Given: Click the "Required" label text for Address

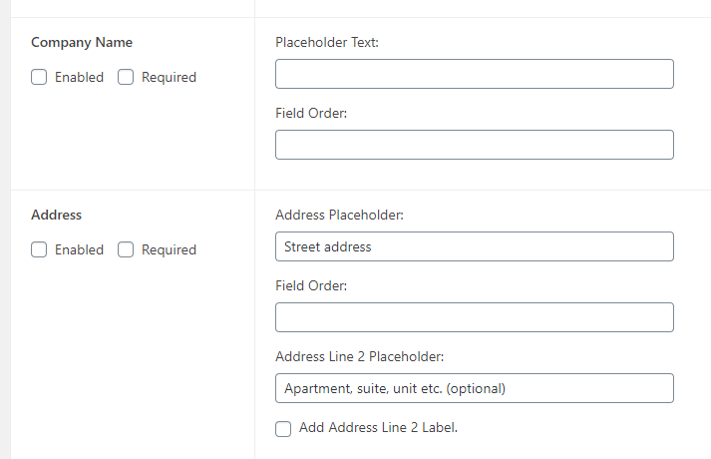Looking at the screenshot, I should coord(169,249).
